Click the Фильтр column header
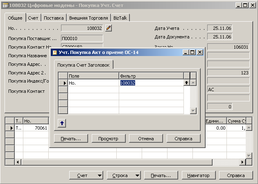The height and width of the screenshot is (184, 258). pyautogui.click(x=151, y=76)
